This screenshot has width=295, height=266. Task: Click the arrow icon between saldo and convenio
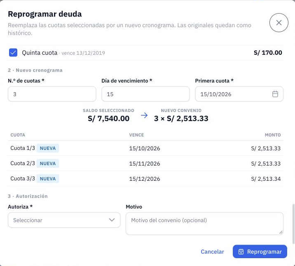pyautogui.click(x=144, y=115)
